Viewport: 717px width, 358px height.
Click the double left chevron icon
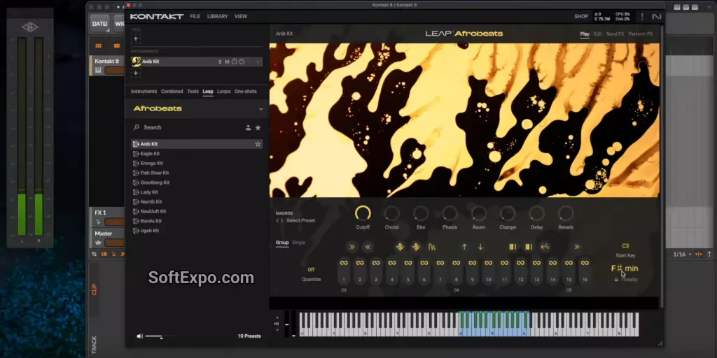368,247
